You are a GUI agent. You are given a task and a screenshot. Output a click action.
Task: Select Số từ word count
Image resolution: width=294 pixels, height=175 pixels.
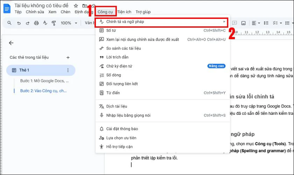click(x=162, y=30)
